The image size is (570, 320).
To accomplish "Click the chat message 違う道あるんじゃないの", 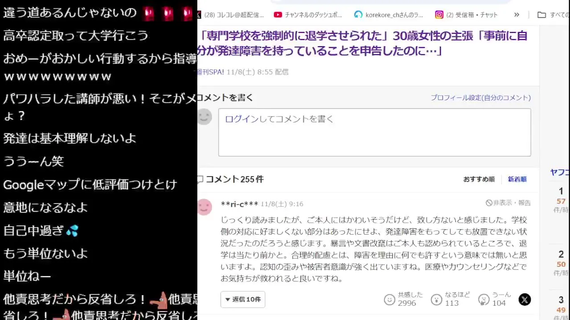I will point(70,12).
